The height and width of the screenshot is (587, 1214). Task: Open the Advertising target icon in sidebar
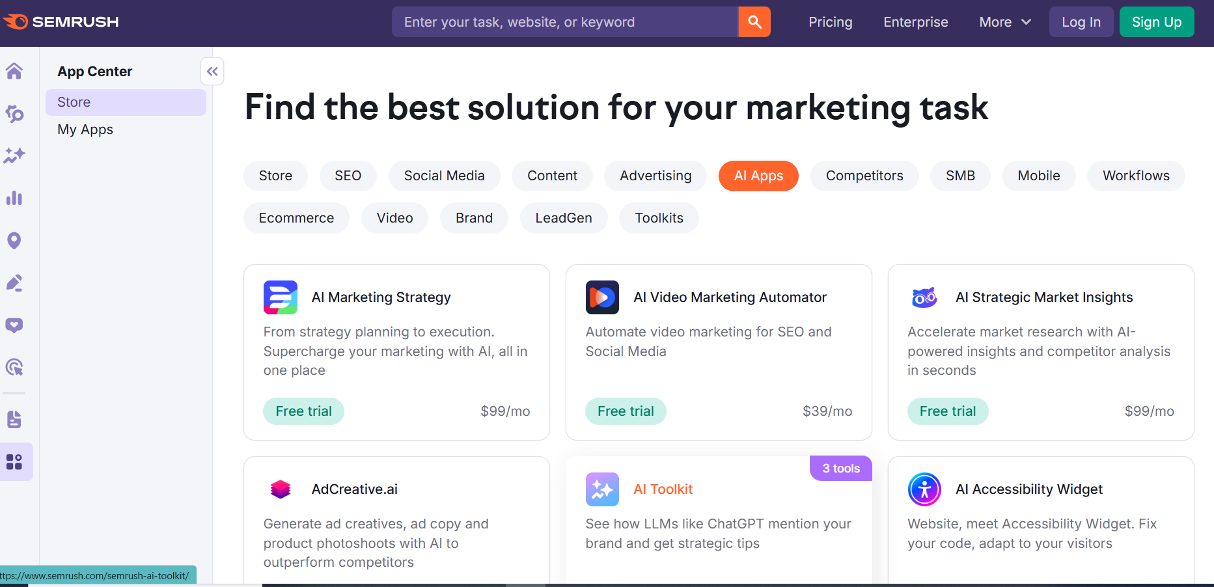(14, 367)
